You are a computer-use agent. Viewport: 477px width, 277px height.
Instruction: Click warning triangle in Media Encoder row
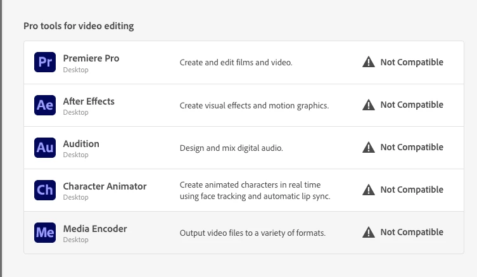[369, 232]
